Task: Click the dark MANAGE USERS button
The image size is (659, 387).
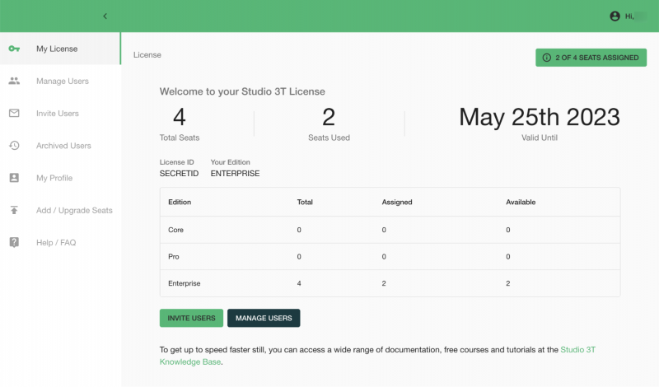Action: tap(264, 318)
